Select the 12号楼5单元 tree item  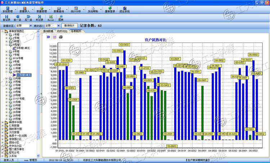point(24,75)
